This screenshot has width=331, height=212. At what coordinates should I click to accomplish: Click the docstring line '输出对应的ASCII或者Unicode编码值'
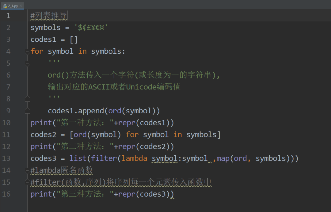tap(114, 87)
